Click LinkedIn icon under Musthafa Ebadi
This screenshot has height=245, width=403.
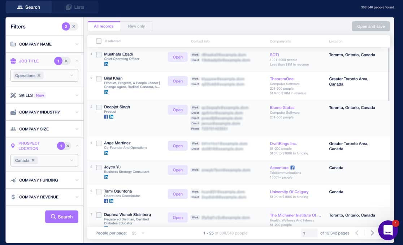[106, 64]
